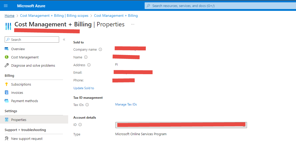Show info tooltip beside Name label

click(x=86, y=57)
